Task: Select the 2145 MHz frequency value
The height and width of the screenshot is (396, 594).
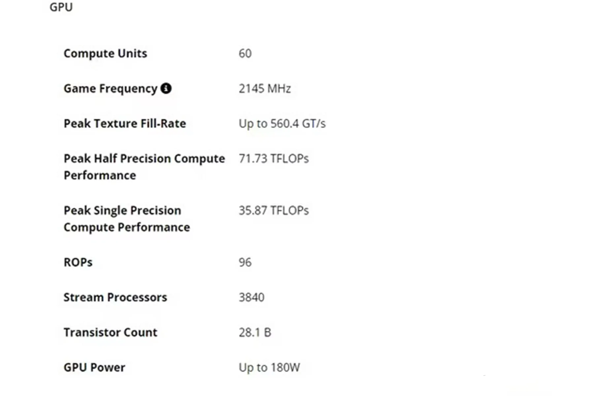Action: click(265, 89)
